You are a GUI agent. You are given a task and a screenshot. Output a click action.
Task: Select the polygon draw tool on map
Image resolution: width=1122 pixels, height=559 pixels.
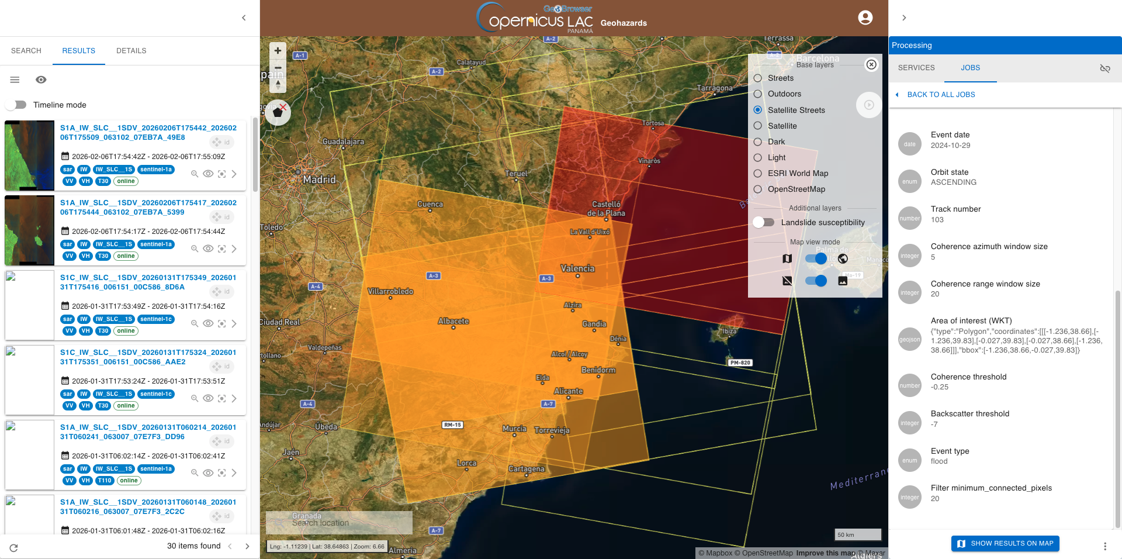[x=278, y=113]
